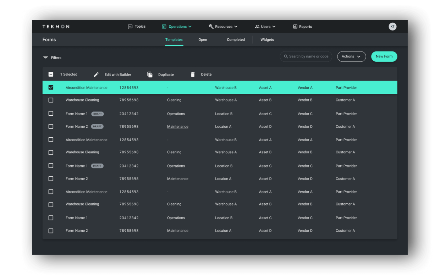The image size is (440, 275).
Task: Open the Filters icon
Action: (x=45, y=57)
